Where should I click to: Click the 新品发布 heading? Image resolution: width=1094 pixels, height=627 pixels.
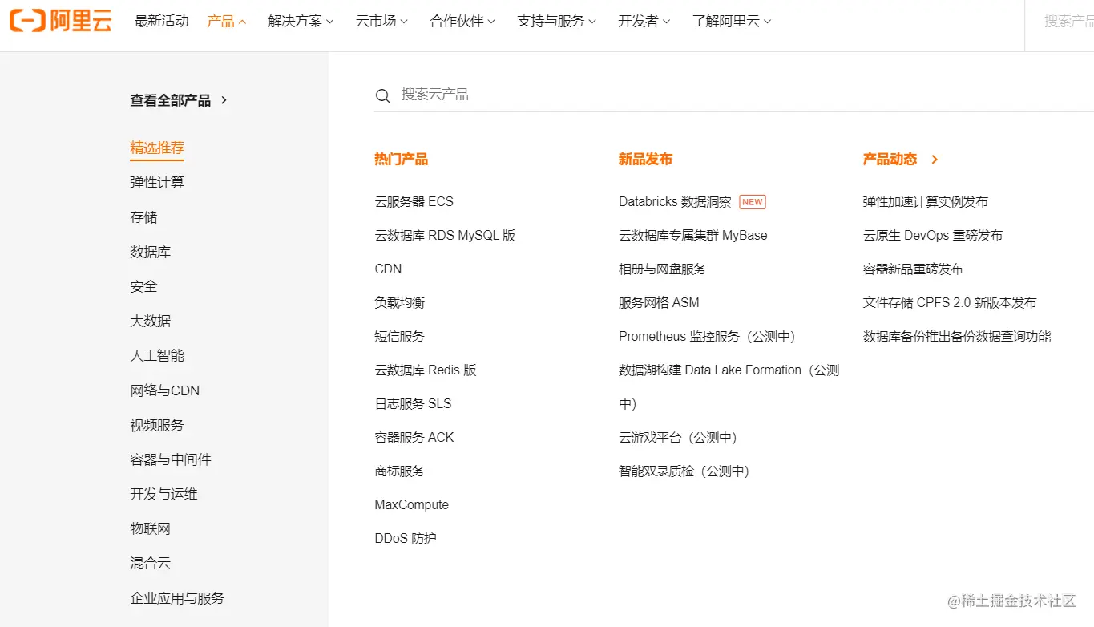[646, 160]
